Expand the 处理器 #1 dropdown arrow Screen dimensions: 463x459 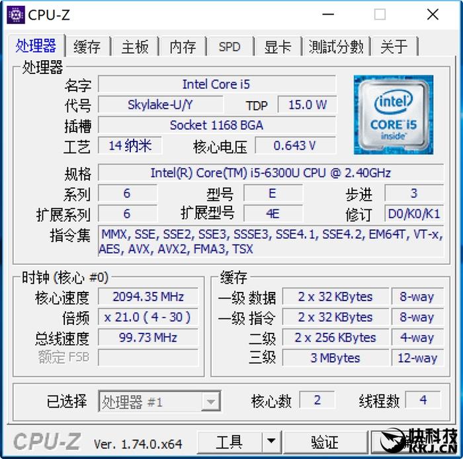click(x=211, y=402)
